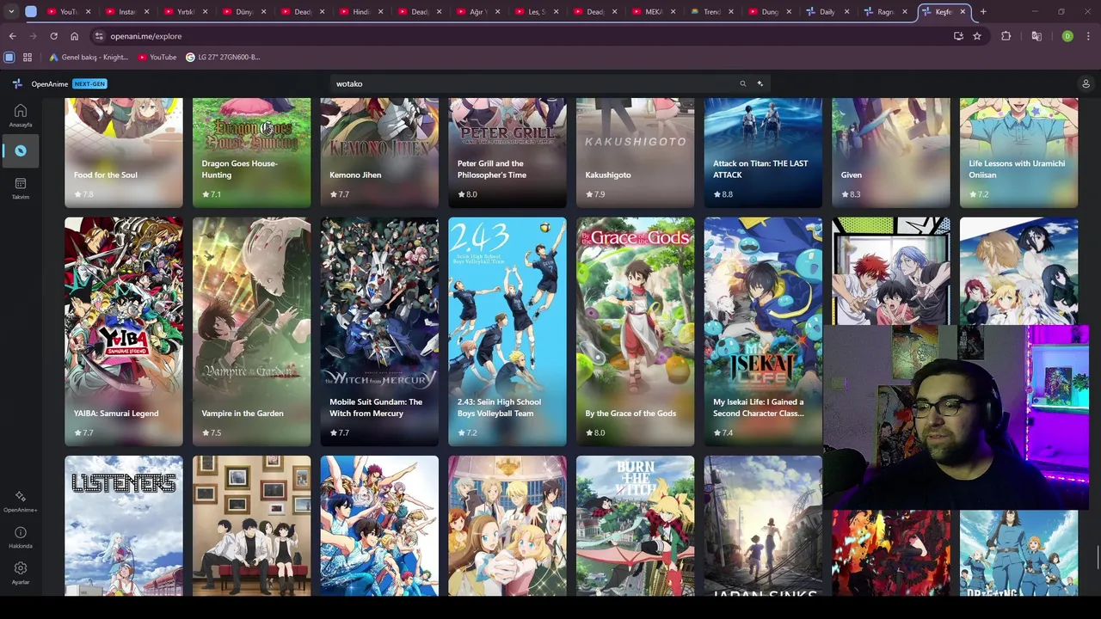Open the Genel bakış - Knight bookmark
Viewport: 1101px width, 619px height.
coord(89,57)
